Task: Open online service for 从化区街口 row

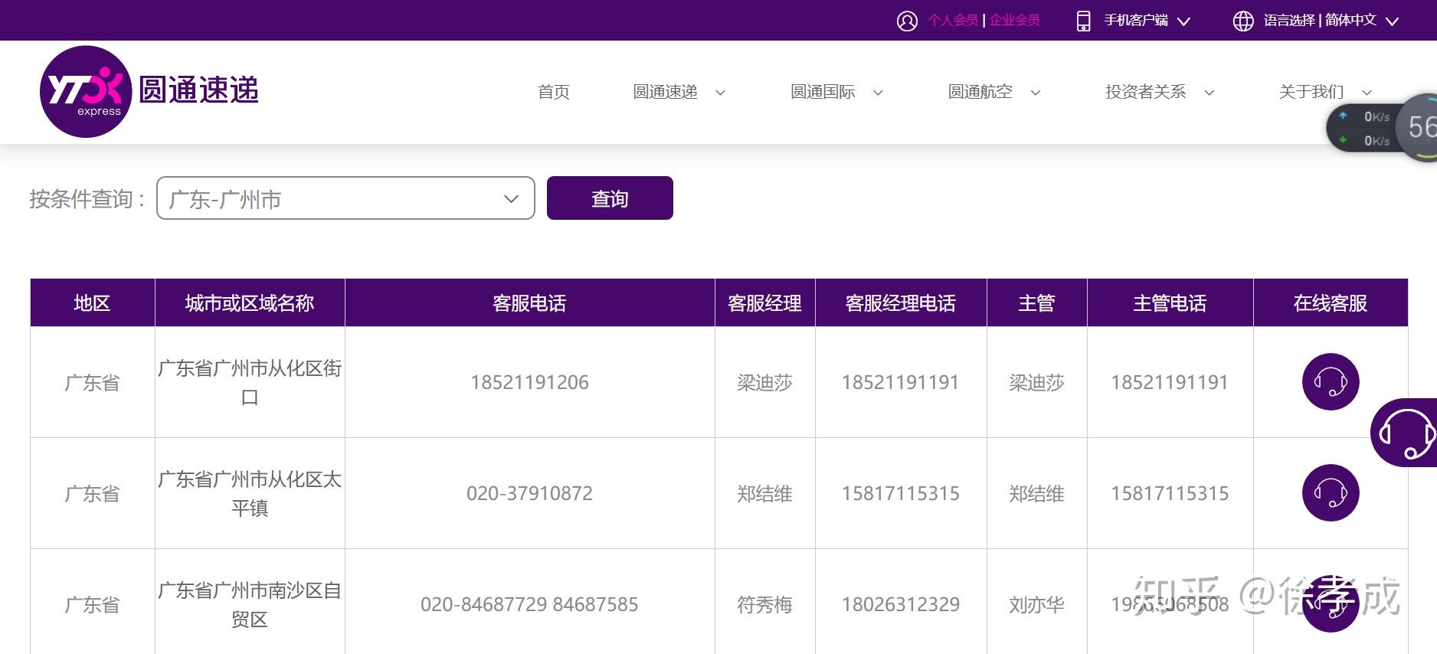Action: (1331, 381)
